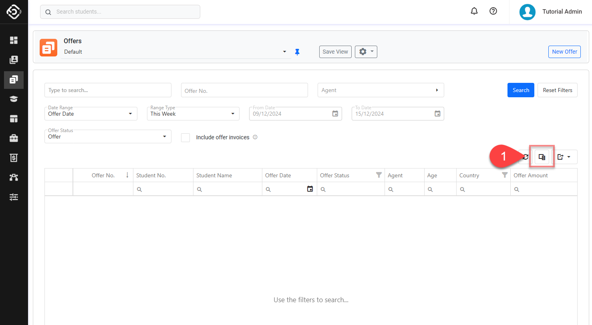Click the app logo at top left
This screenshot has height=325, width=592.
click(x=14, y=12)
